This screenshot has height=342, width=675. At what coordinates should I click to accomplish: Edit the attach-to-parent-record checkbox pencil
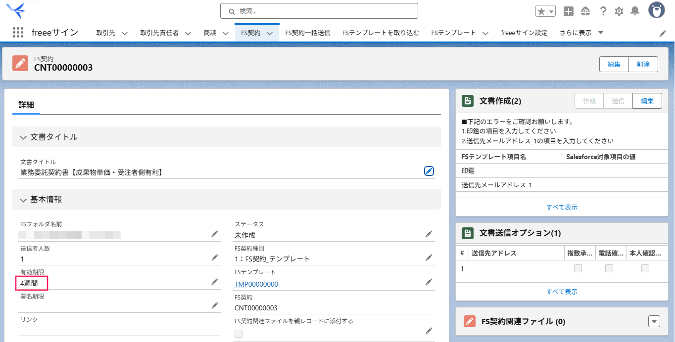[x=429, y=330]
